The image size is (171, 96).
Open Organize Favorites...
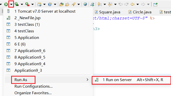pos(48,93)
